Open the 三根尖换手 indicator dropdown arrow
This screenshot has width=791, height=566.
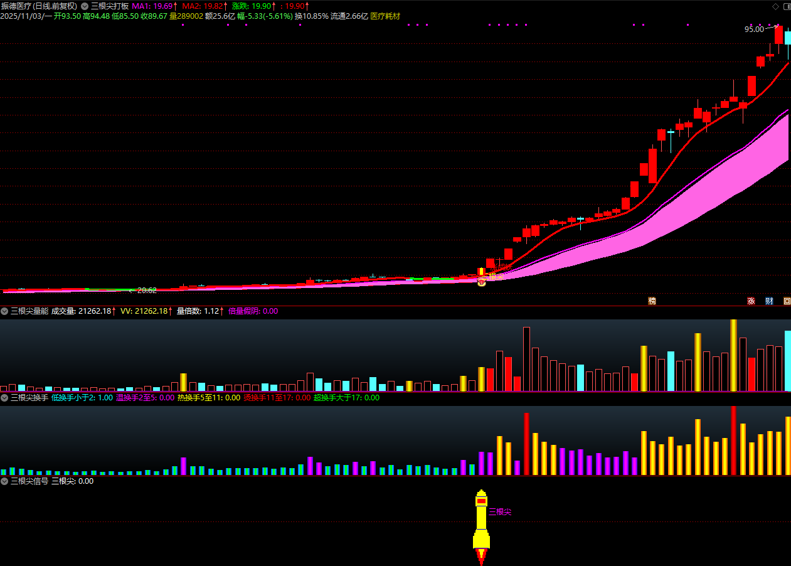coord(4,398)
